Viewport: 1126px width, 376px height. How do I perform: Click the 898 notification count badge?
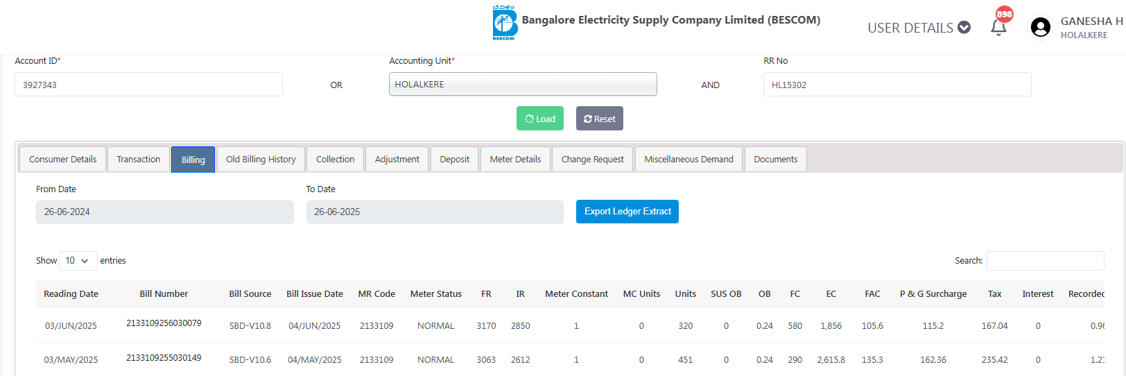1005,14
